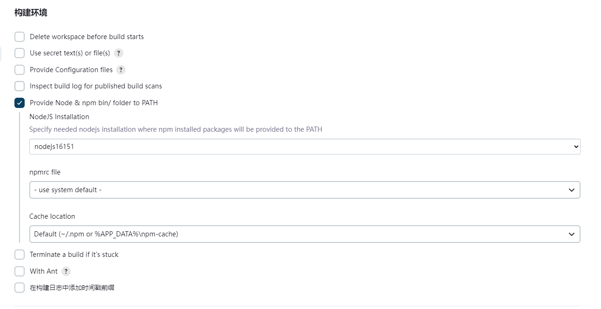Enable Delete workspace before build starts
The width and height of the screenshot is (601, 309).
(x=20, y=37)
